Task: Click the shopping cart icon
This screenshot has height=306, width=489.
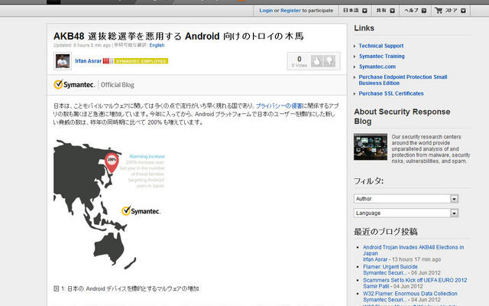Action: 439,11
